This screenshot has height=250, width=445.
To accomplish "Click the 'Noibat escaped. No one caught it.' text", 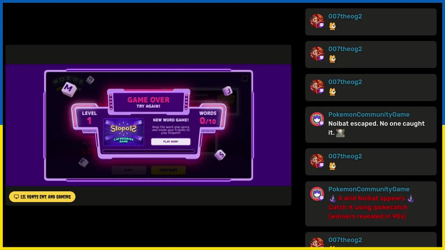I will tap(377, 128).
